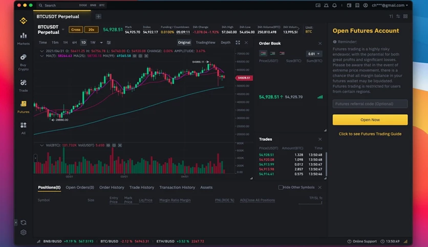
Task: Collapse the OHLC data row chevron
Action: click(42, 51)
